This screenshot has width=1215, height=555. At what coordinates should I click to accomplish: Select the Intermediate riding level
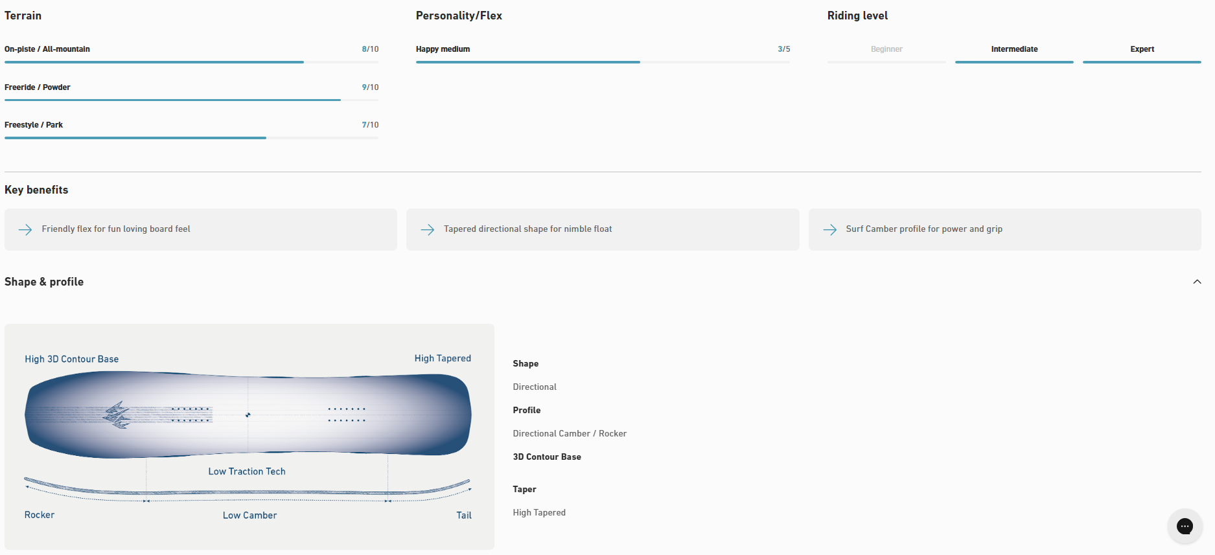pyautogui.click(x=1014, y=49)
